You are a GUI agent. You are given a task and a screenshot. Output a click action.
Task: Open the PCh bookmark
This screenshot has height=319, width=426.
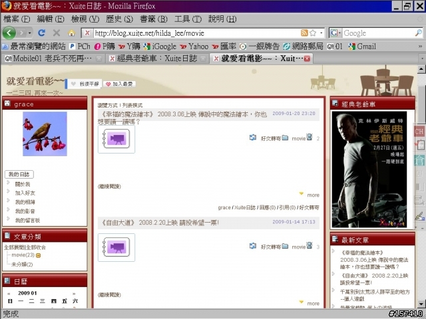click(x=80, y=47)
